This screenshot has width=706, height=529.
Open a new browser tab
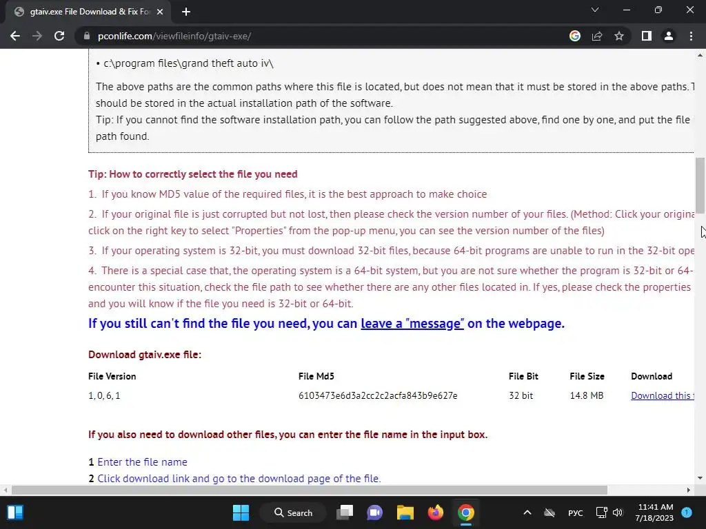point(186,12)
